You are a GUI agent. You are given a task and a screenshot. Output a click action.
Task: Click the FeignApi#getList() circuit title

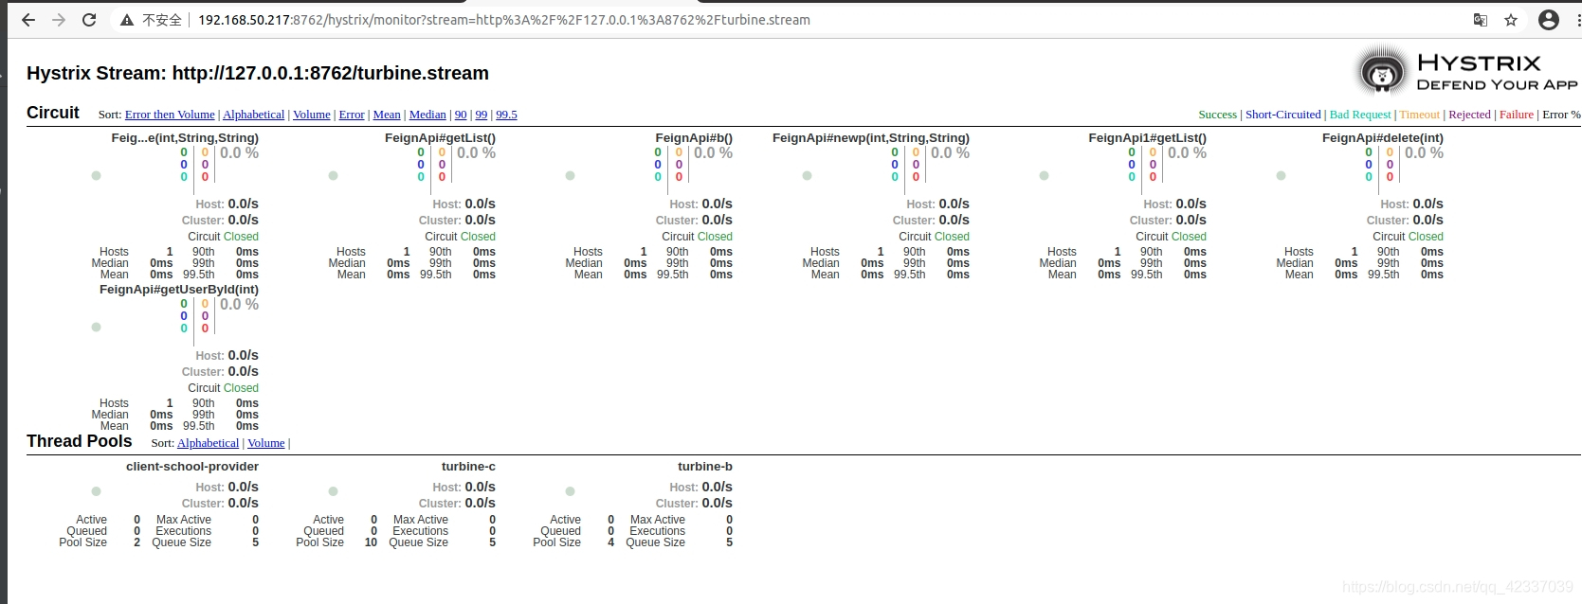tap(440, 138)
